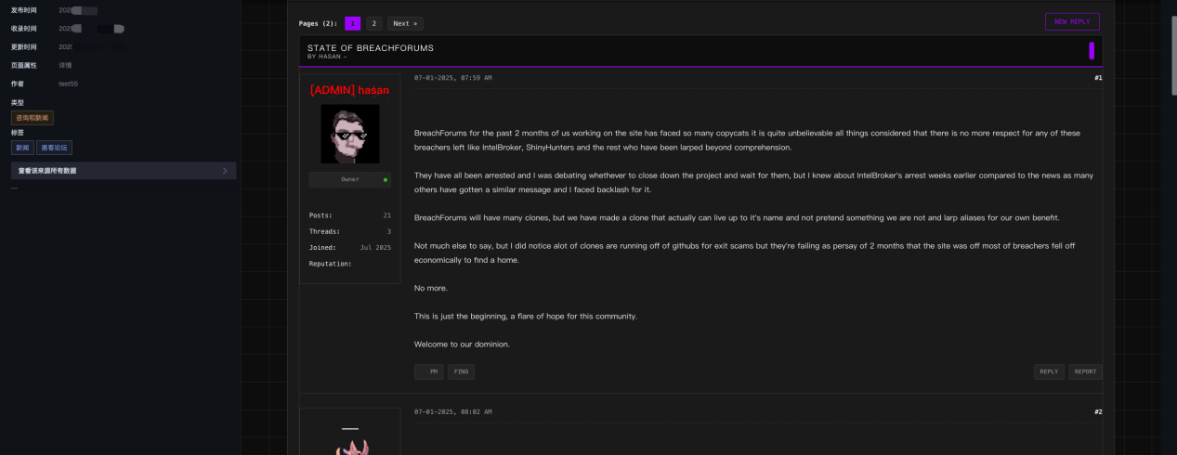The height and width of the screenshot is (455, 1177).
Task: Open the #2 post permalink
Action: pyautogui.click(x=1098, y=411)
